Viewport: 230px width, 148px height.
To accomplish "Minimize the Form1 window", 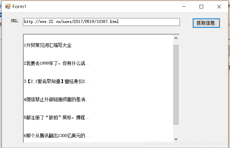I will pyautogui.click(x=184, y=7).
